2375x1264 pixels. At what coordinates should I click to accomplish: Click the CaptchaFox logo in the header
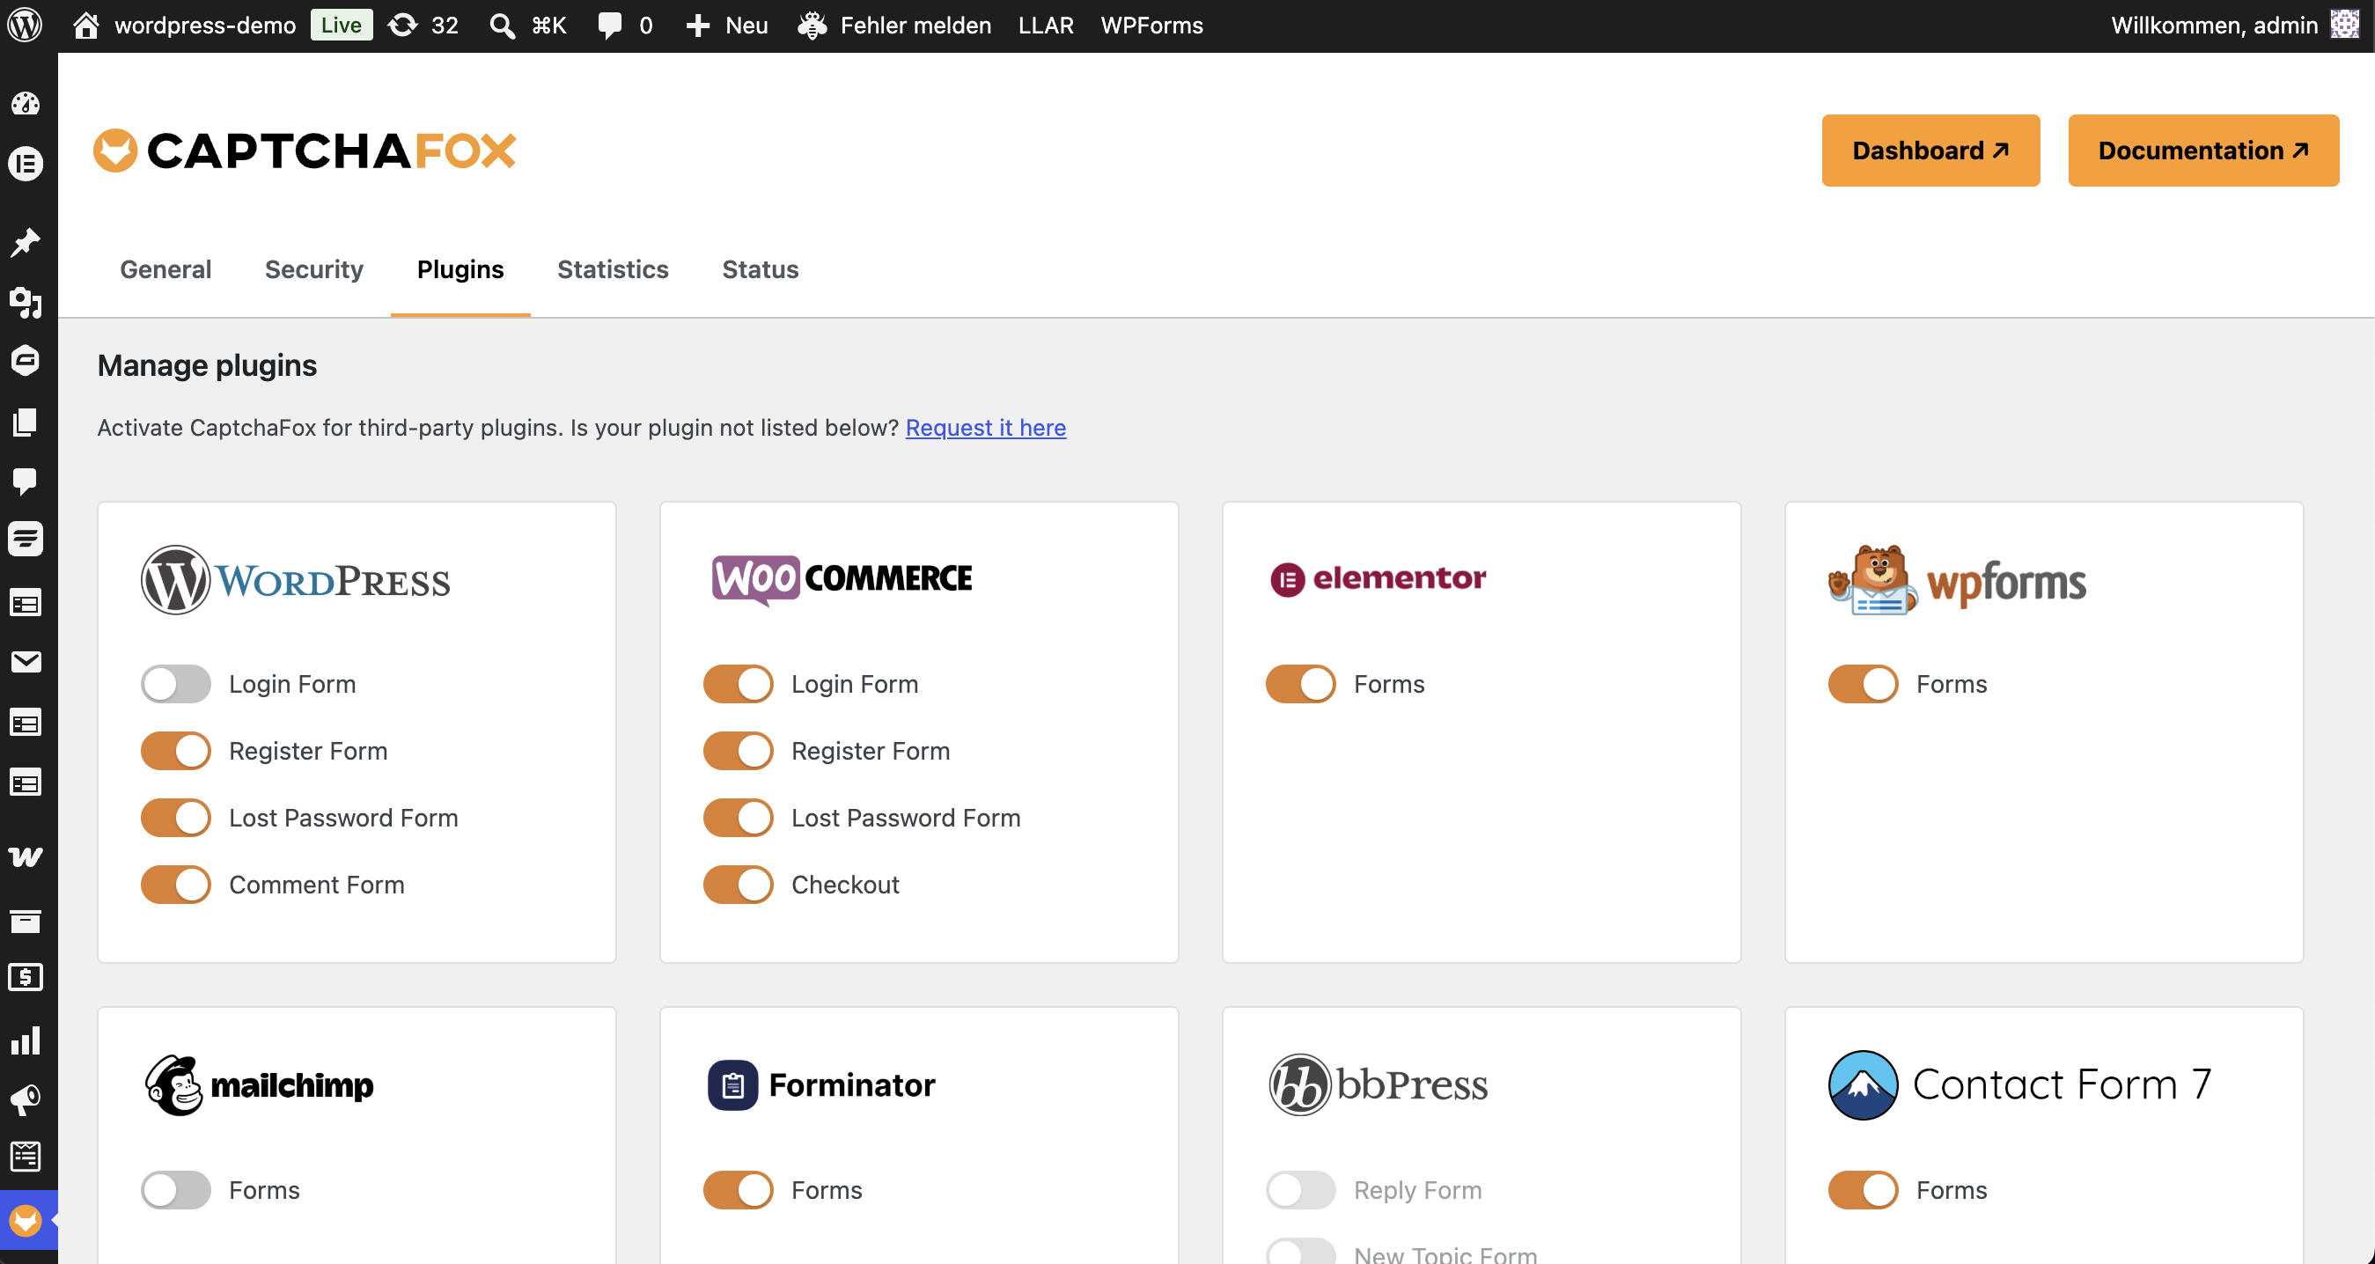(305, 151)
